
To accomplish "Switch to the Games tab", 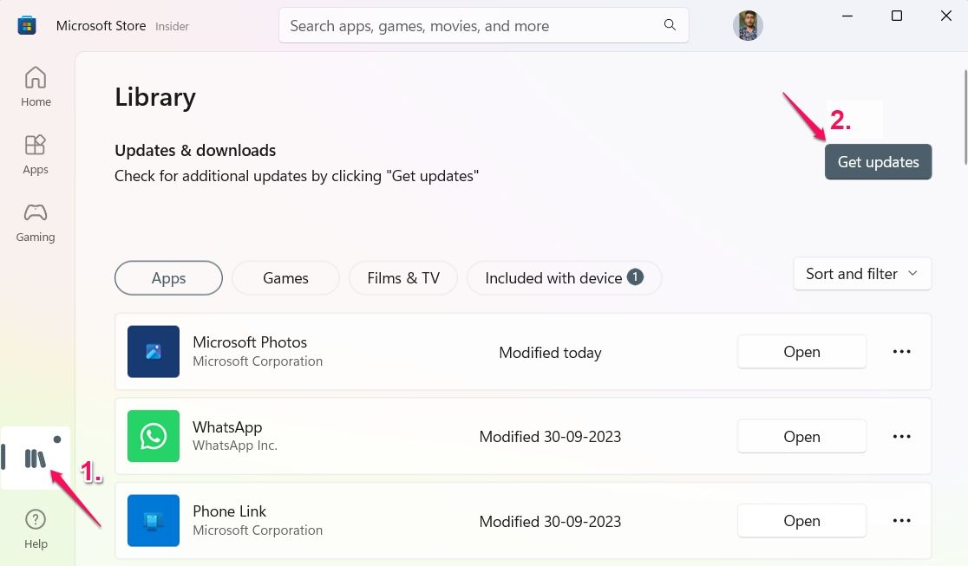I will click(x=285, y=277).
